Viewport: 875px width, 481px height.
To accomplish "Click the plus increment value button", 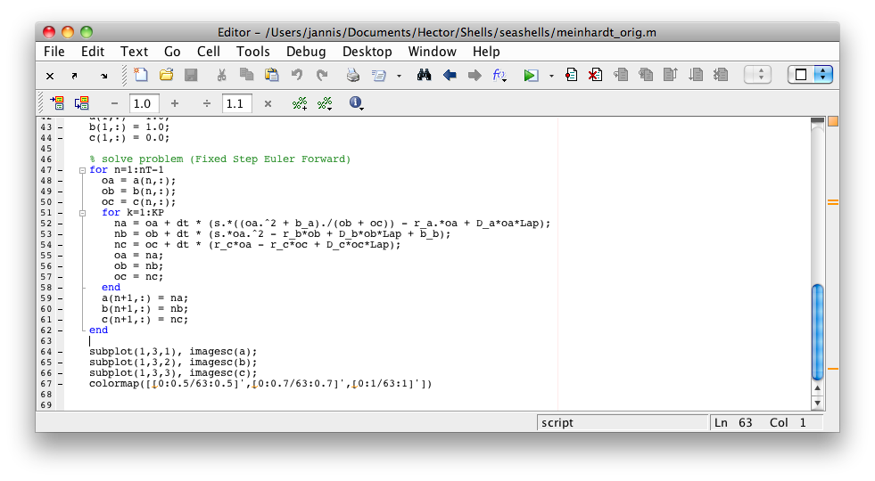I will [174, 103].
